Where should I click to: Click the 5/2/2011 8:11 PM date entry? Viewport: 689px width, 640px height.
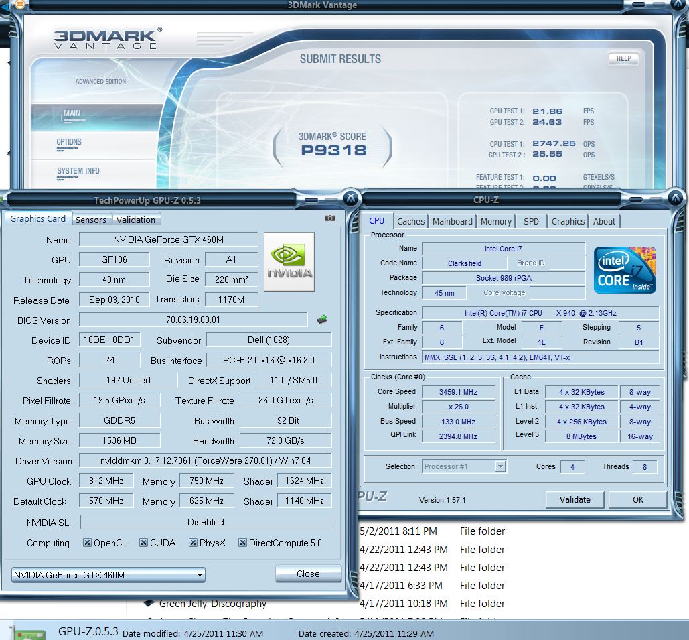point(398,531)
